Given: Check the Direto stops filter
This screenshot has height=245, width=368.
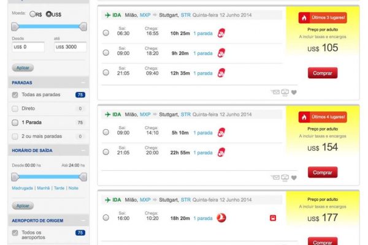Looking at the screenshot, I should pyautogui.click(x=15, y=108).
